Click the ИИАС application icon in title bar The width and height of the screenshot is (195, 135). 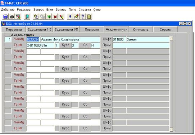tap(2, 3)
